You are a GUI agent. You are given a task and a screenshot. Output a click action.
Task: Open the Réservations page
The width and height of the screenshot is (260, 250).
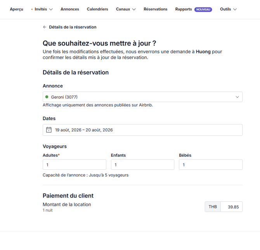155,9
